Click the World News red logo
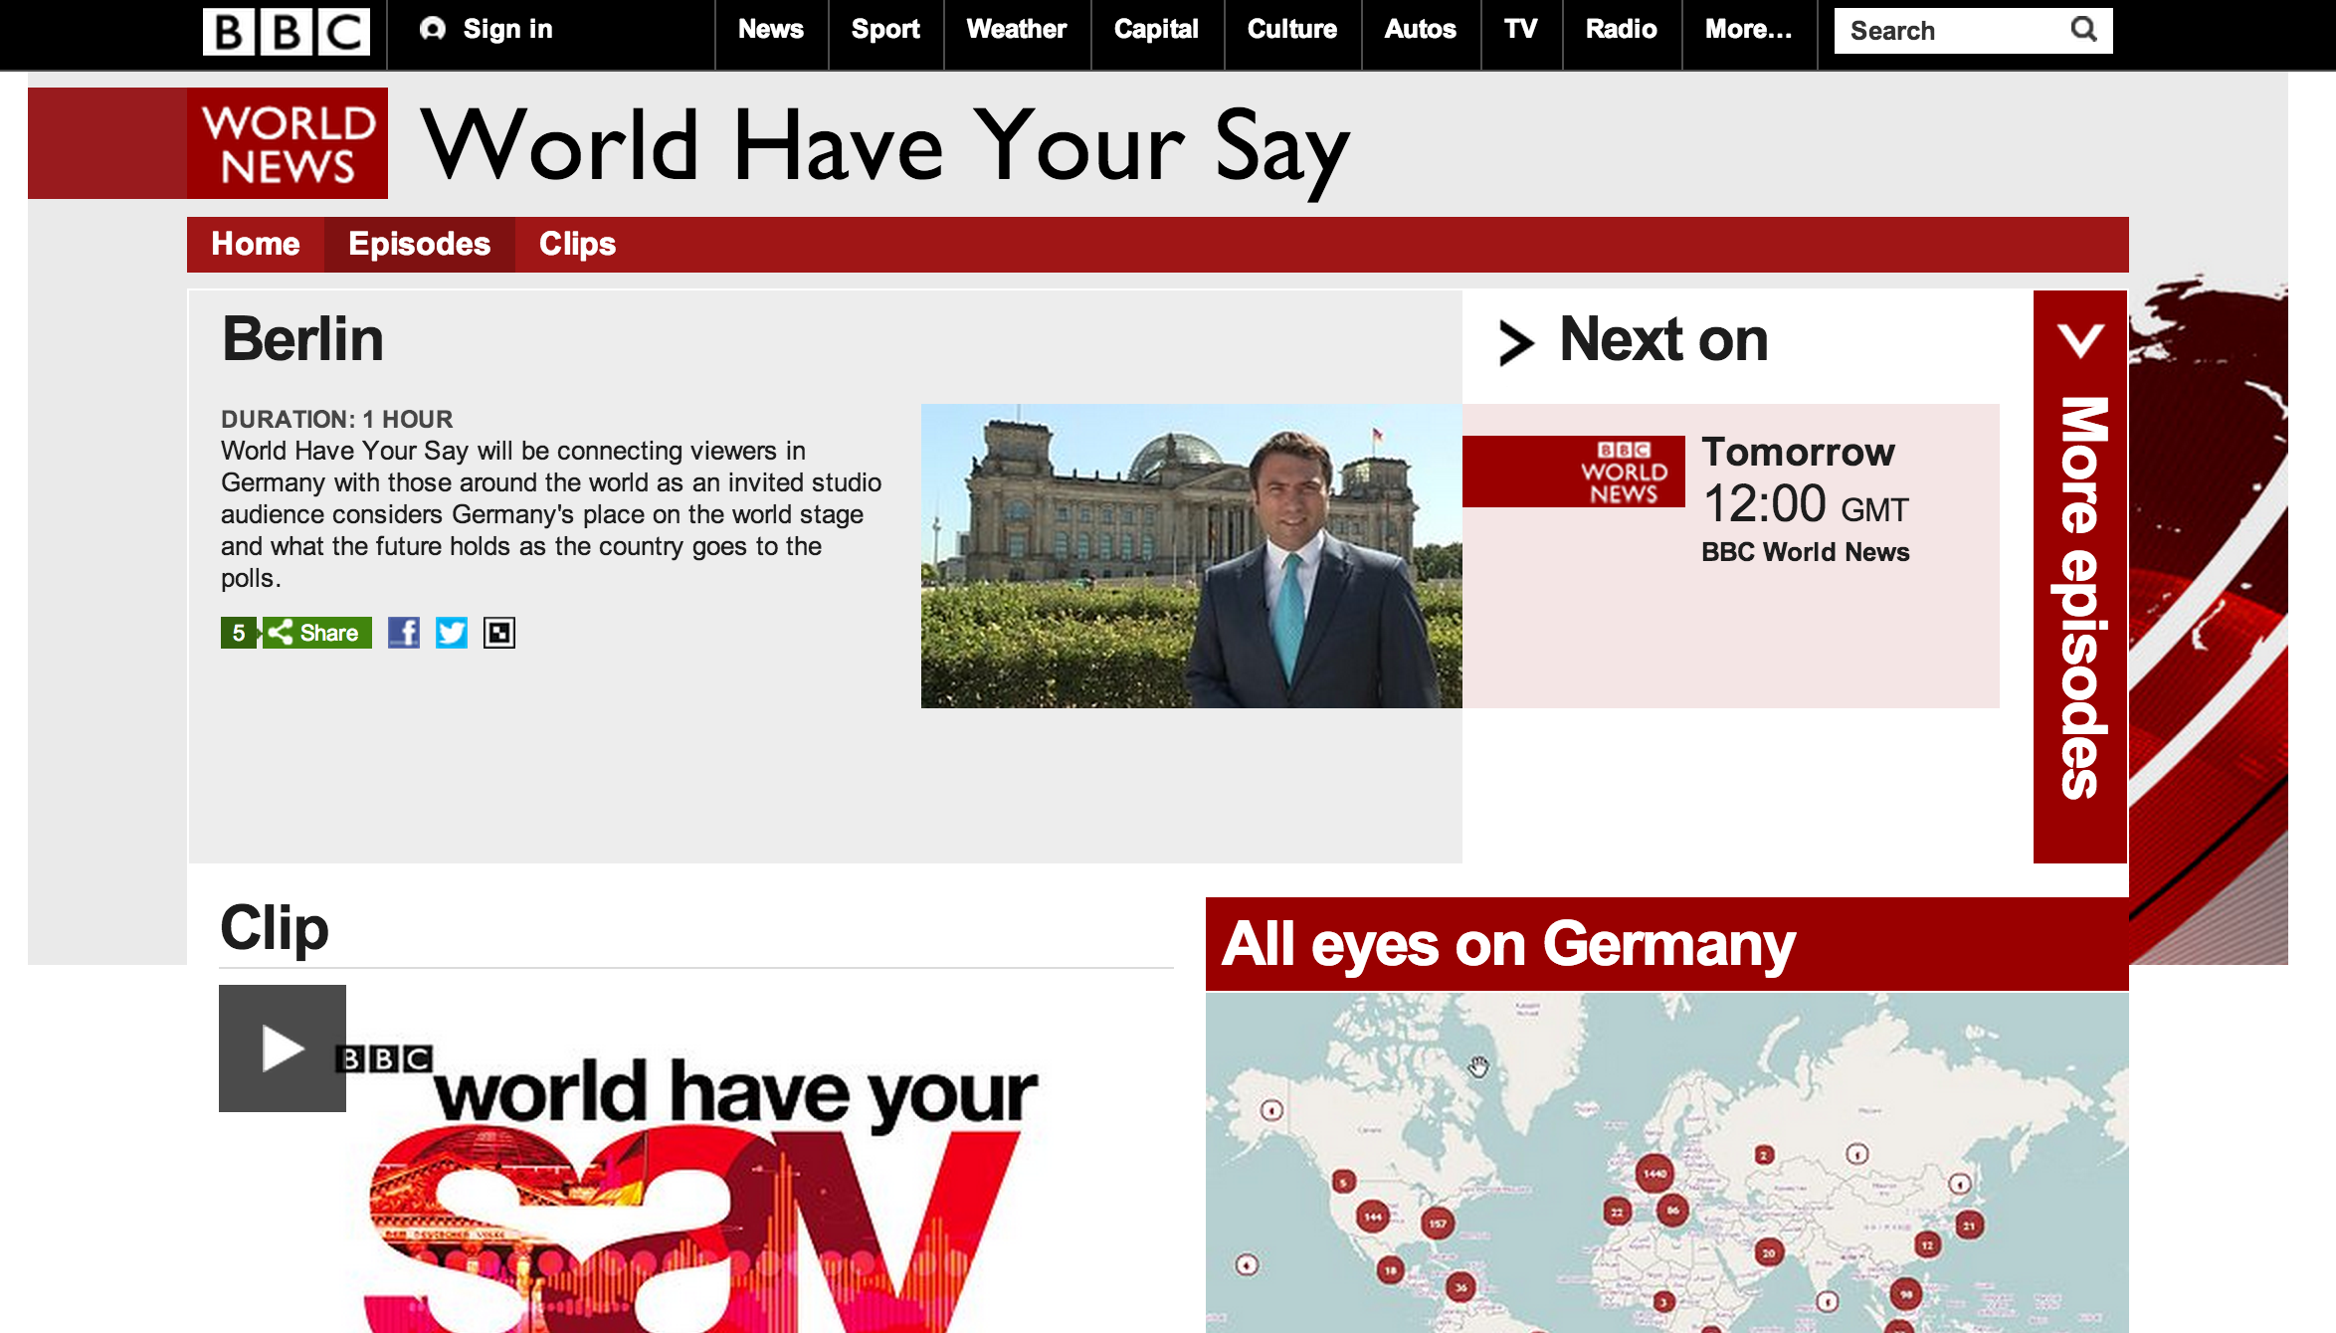2336x1333 pixels. (288, 143)
